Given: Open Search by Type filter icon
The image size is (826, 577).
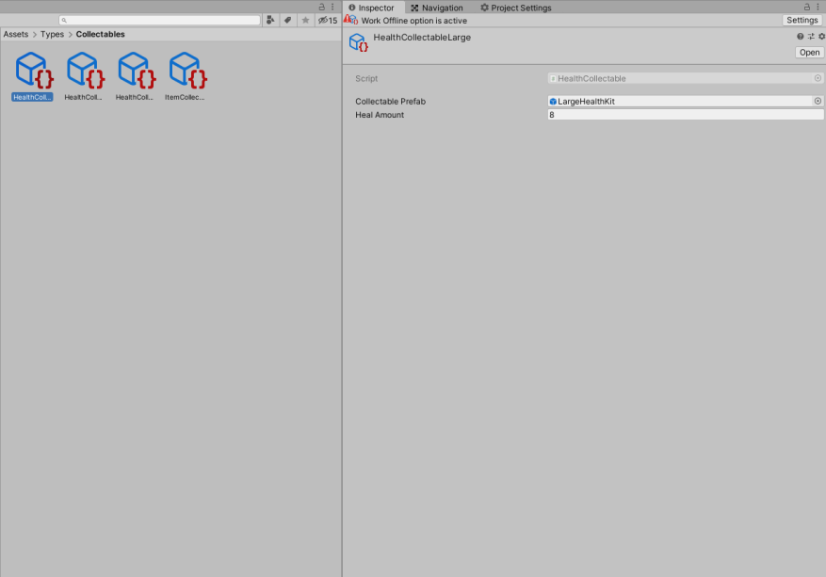Looking at the screenshot, I should tap(270, 20).
